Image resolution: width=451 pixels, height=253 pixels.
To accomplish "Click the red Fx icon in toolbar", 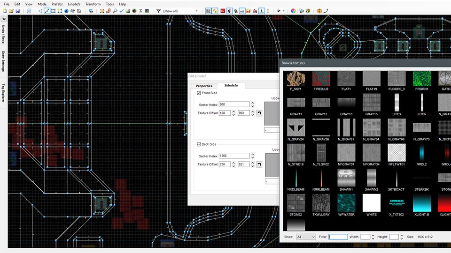I will [223, 11].
